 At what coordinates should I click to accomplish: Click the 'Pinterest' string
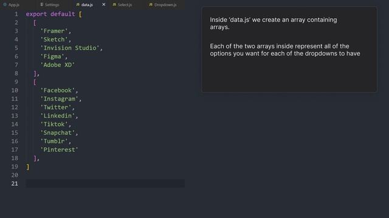[60, 150]
